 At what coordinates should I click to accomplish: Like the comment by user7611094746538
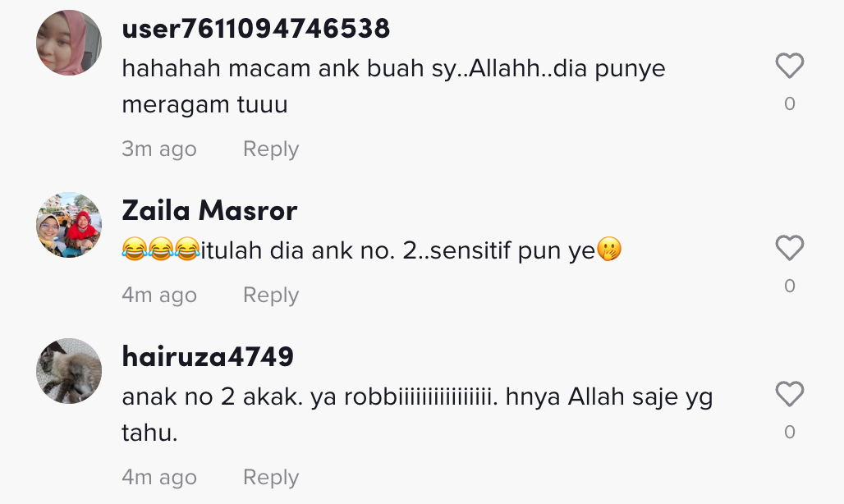(x=790, y=66)
